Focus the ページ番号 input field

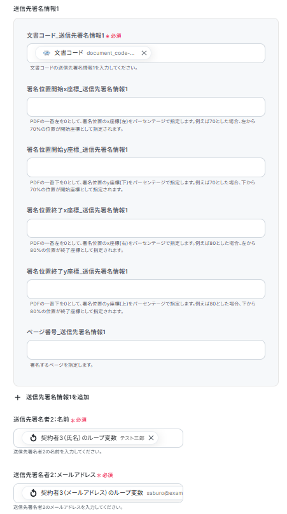click(x=146, y=349)
